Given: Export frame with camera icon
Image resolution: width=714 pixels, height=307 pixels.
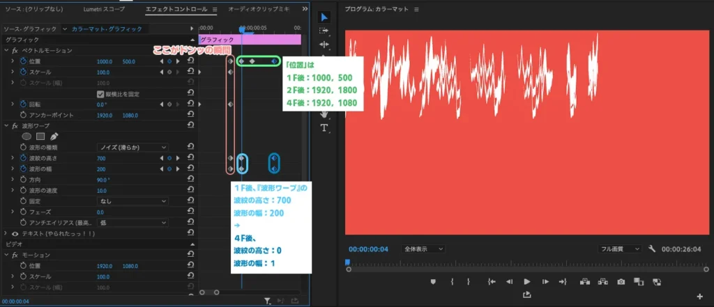Looking at the screenshot, I should (x=621, y=281).
